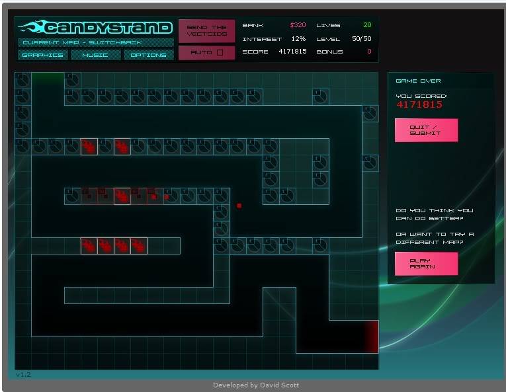Click the interest value 12%
The width and height of the screenshot is (506, 392).
pos(298,39)
